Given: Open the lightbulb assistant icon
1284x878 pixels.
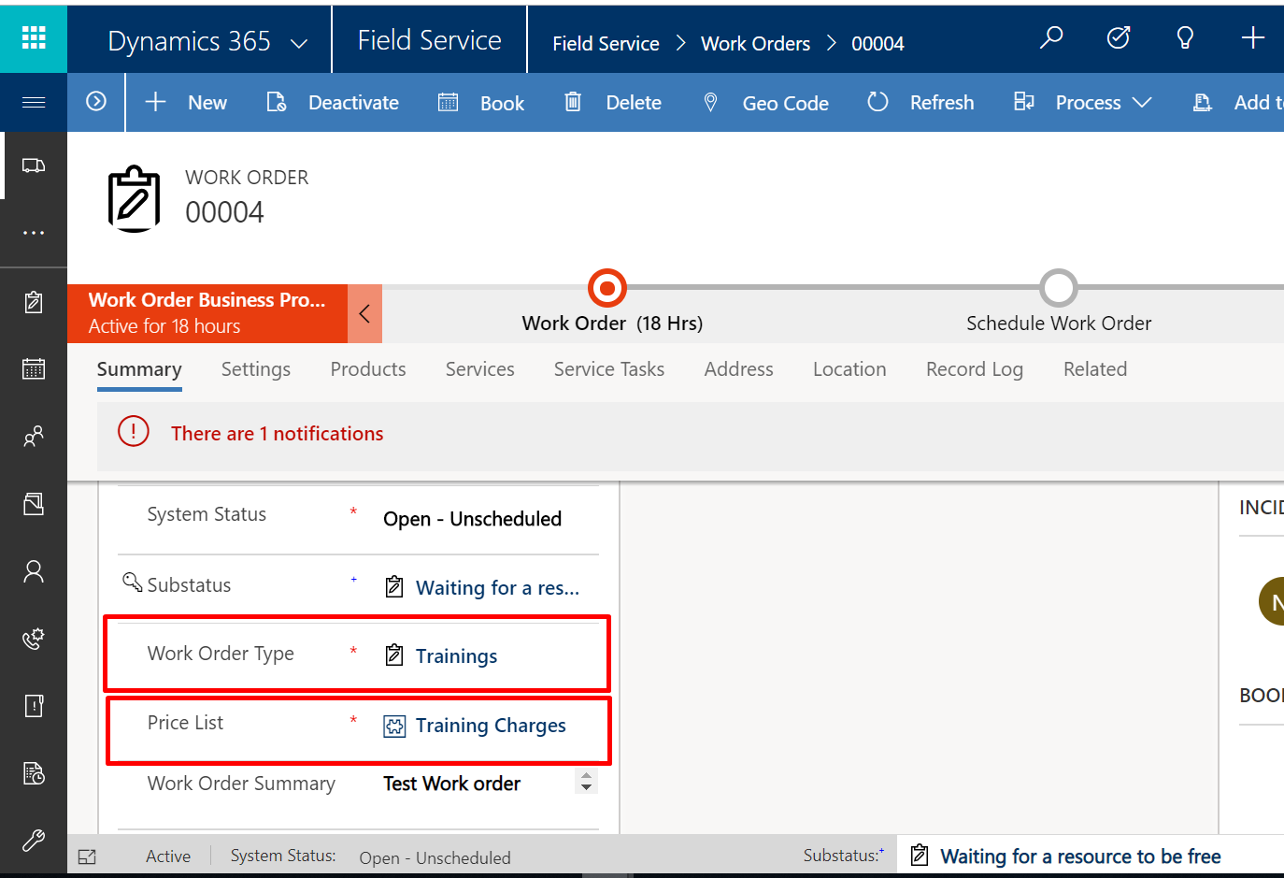Looking at the screenshot, I should coord(1185,37).
